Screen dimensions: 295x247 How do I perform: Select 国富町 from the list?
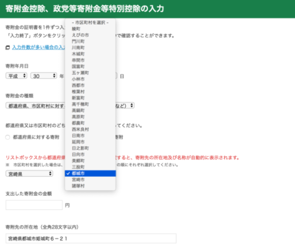90,67
